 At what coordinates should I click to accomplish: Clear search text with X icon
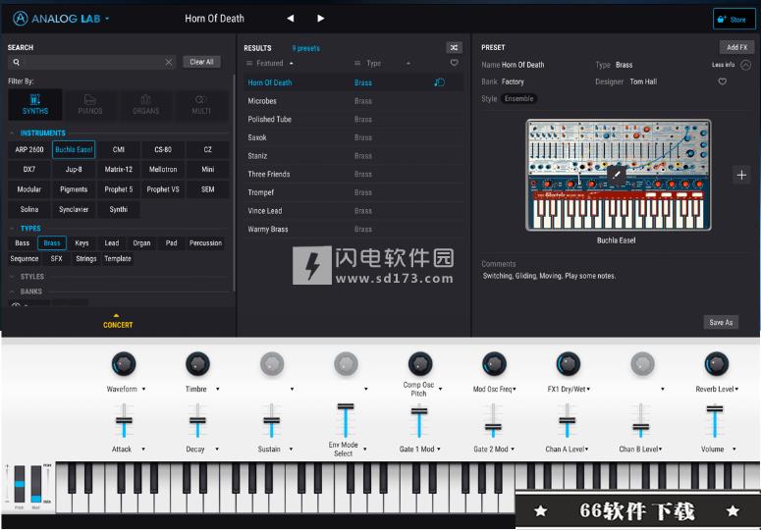[169, 62]
